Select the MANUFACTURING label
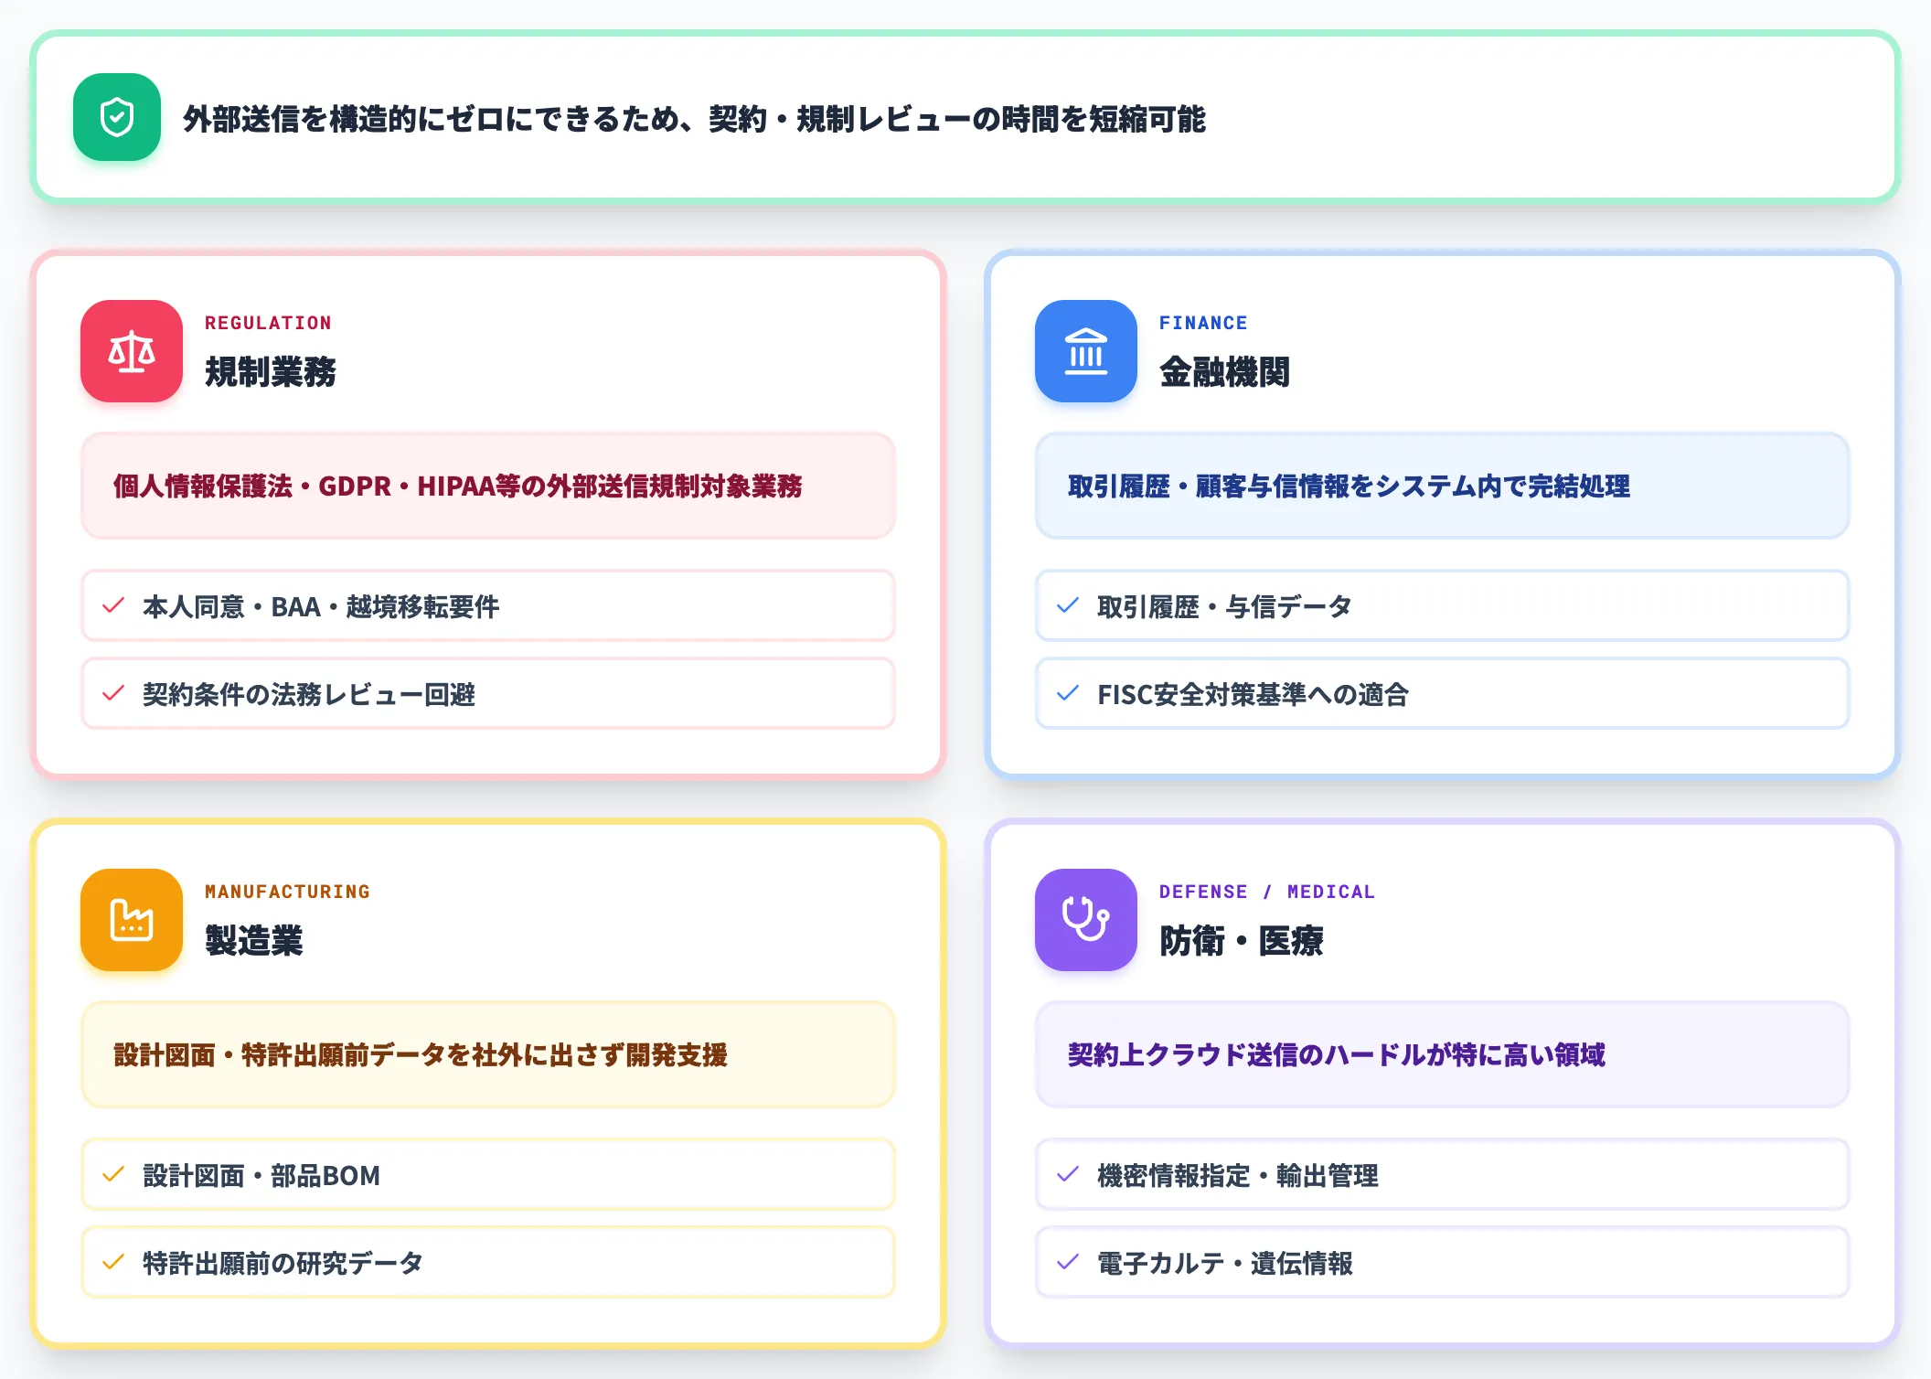Image resolution: width=1931 pixels, height=1379 pixels. [287, 892]
